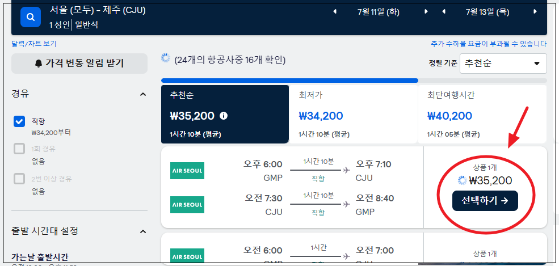This screenshot has height=266, width=559.
Task: Switch to the 최단여행시간 tab
Action: 482,115
